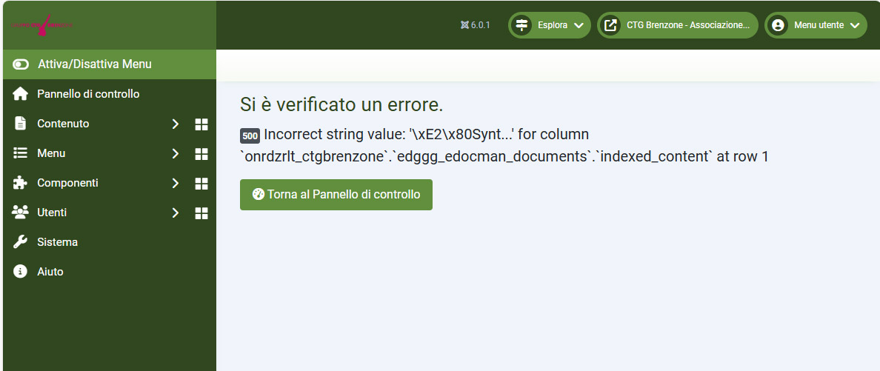The width and height of the screenshot is (880, 371).
Task: Select Componenti in the sidebar menu
Action: tap(67, 183)
